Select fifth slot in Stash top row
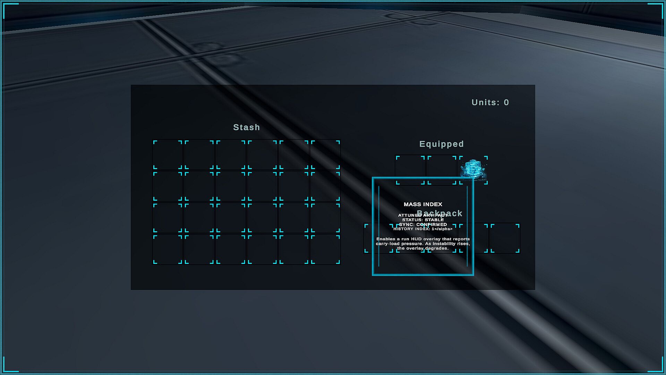Viewport: 666px width, 375px height. click(294, 155)
